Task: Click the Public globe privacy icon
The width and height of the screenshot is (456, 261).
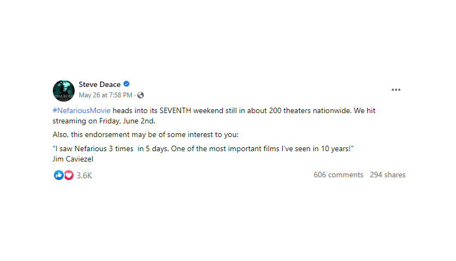Action: pos(141,95)
